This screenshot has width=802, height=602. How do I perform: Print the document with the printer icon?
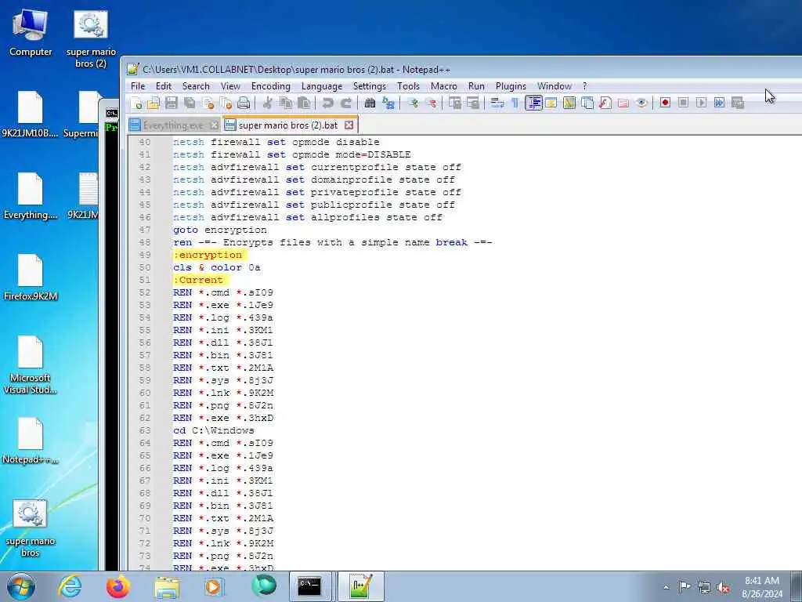coord(244,103)
